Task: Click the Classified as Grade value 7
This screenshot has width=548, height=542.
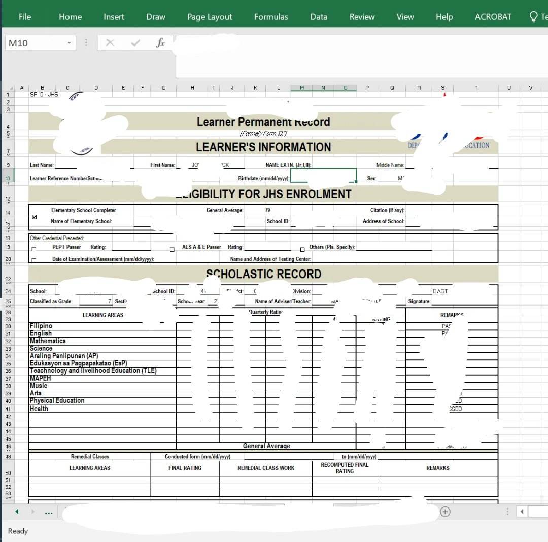Action: click(x=110, y=301)
